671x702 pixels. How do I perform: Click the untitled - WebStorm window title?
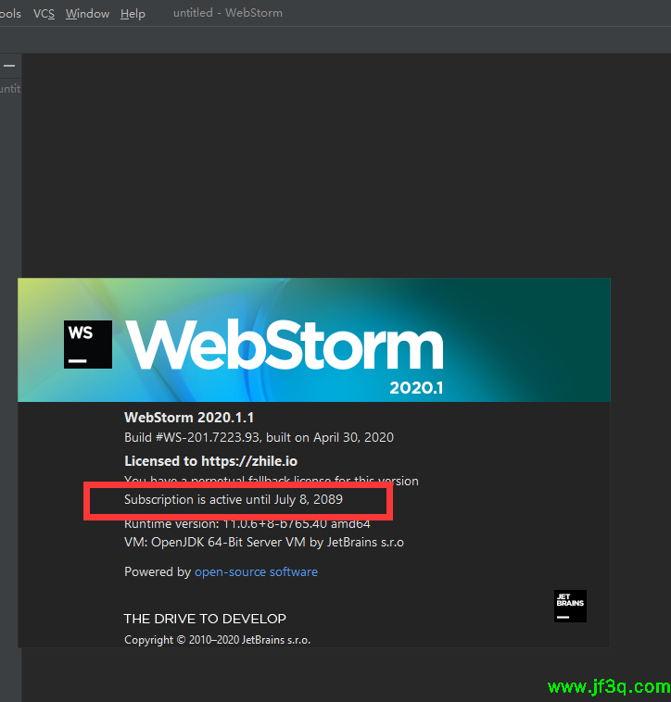(x=228, y=14)
